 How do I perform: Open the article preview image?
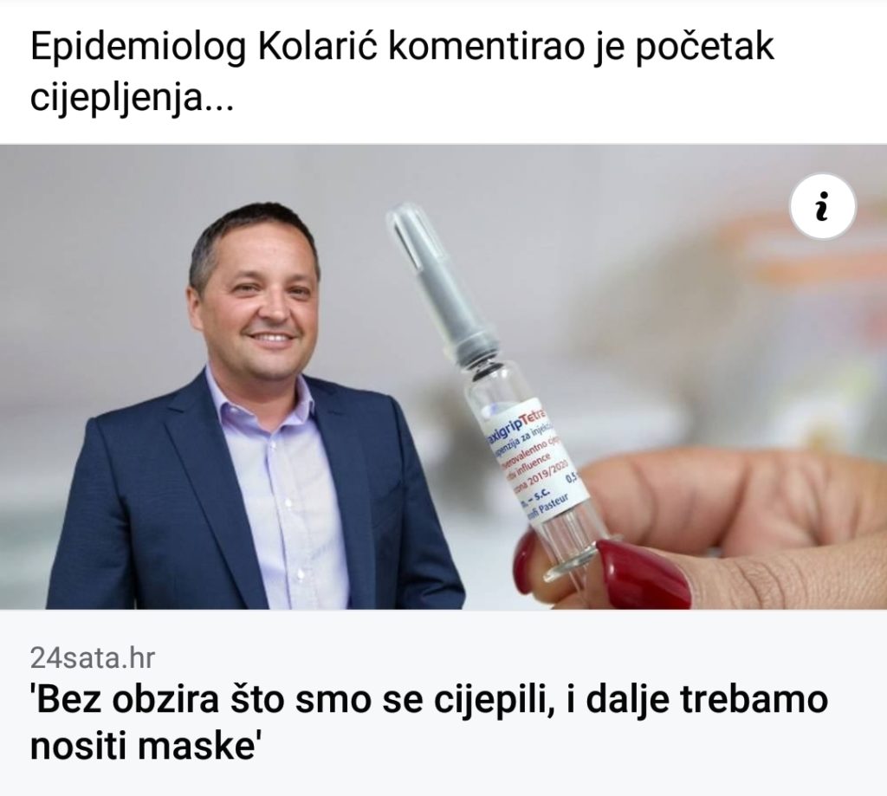(x=443, y=377)
